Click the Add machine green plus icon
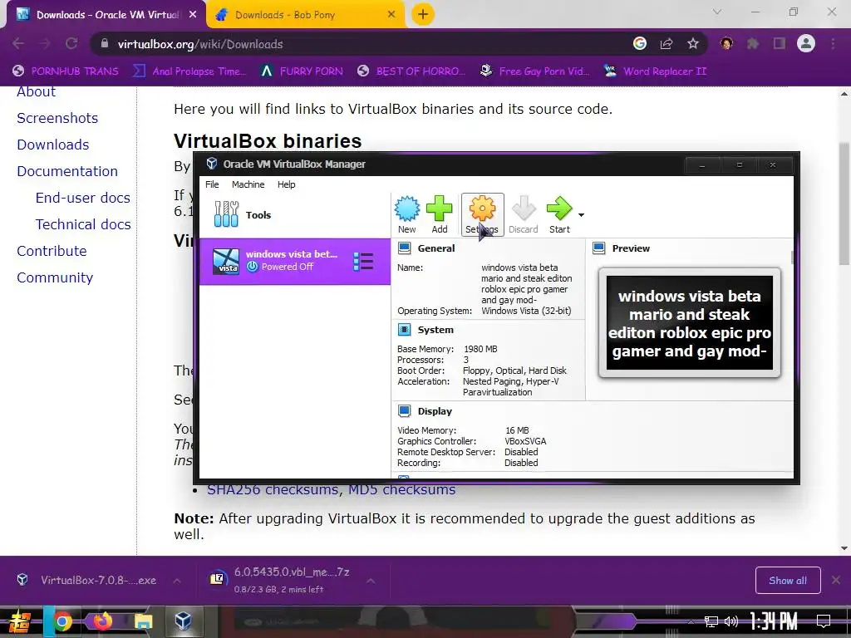Viewport: 851px width, 638px height. pyautogui.click(x=439, y=215)
